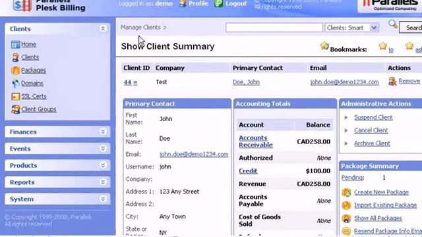
Task: Expand the Events sidebar section
Action: click(x=103, y=148)
